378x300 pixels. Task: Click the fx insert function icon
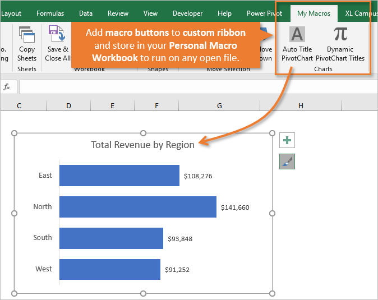point(7,87)
